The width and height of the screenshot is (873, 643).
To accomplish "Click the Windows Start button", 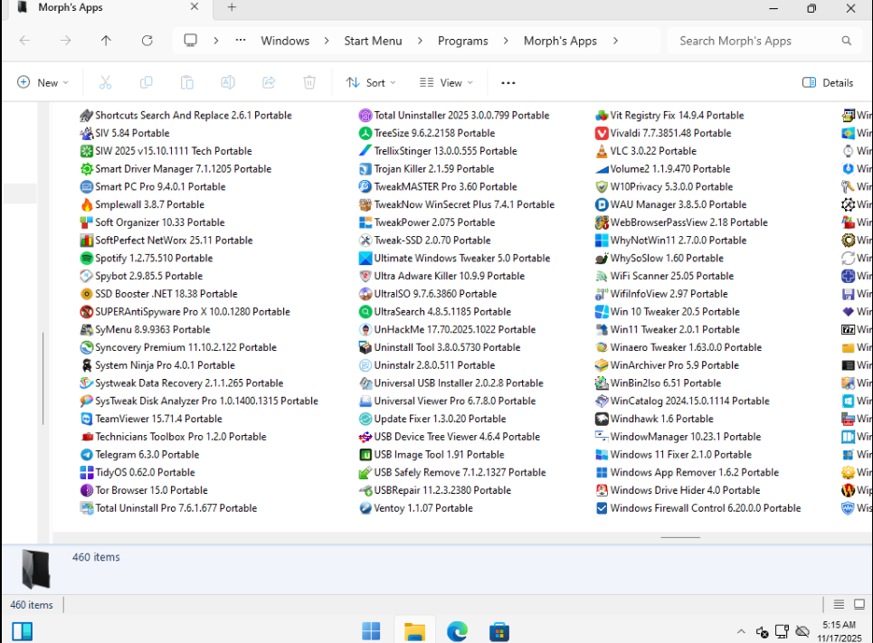I will click(x=371, y=630).
